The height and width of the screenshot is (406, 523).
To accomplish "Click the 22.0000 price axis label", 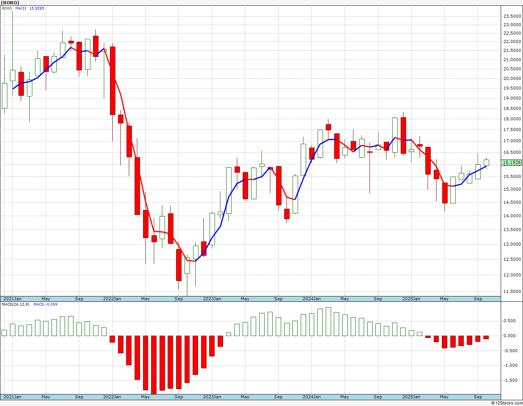I will 512,42.
